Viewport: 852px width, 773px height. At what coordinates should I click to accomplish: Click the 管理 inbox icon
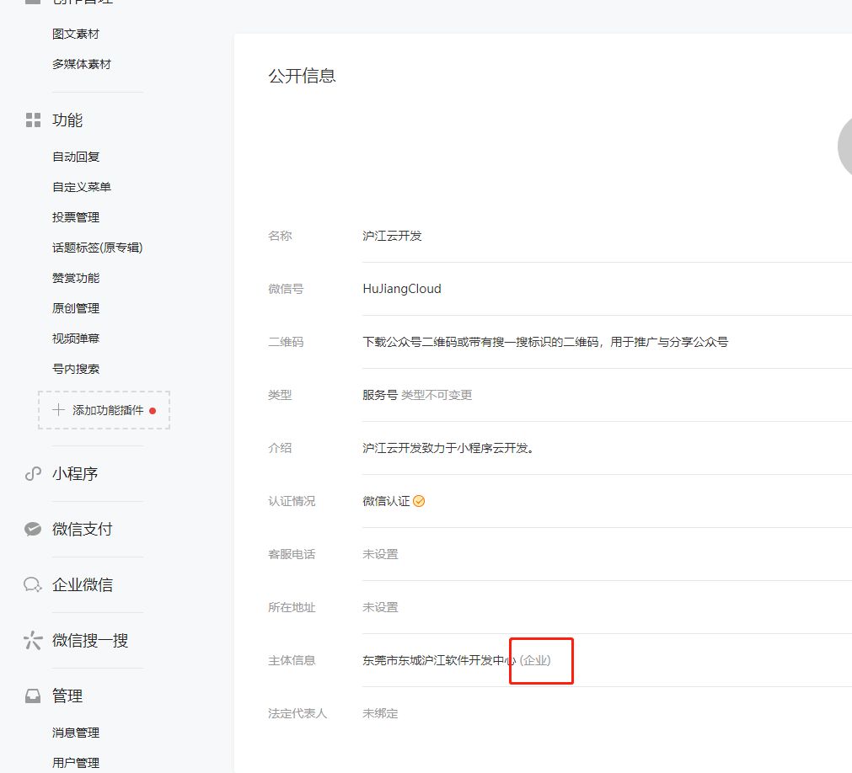point(33,696)
